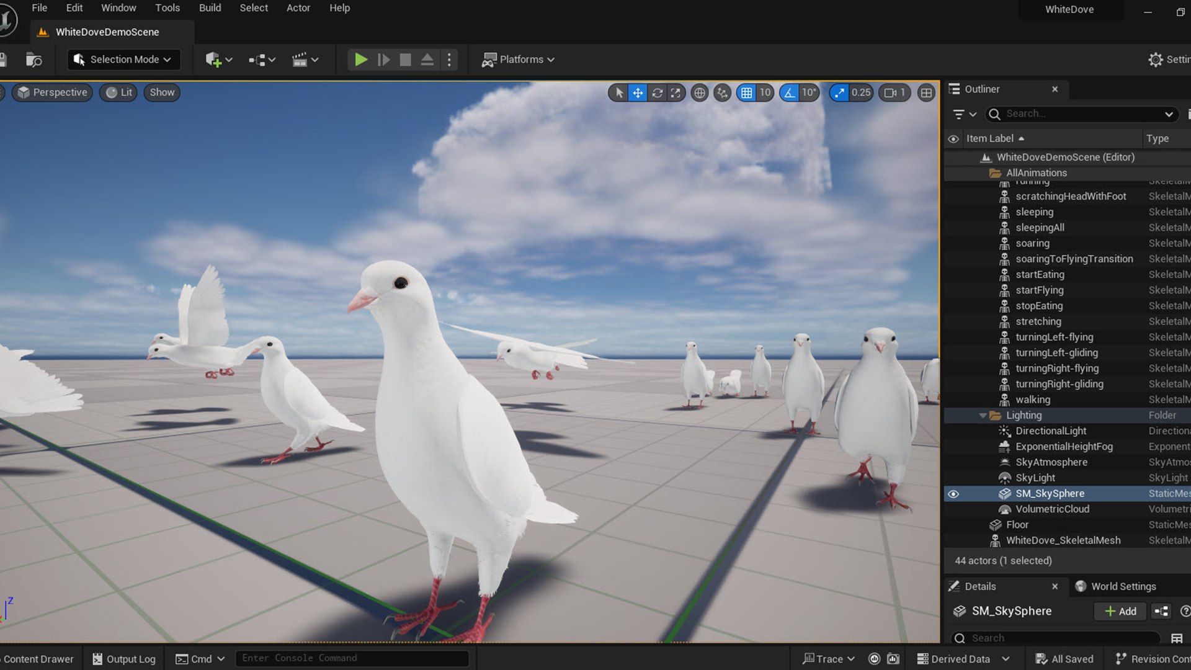This screenshot has height=670, width=1191.
Task: Click Add component button in Details
Action: [1121, 612]
